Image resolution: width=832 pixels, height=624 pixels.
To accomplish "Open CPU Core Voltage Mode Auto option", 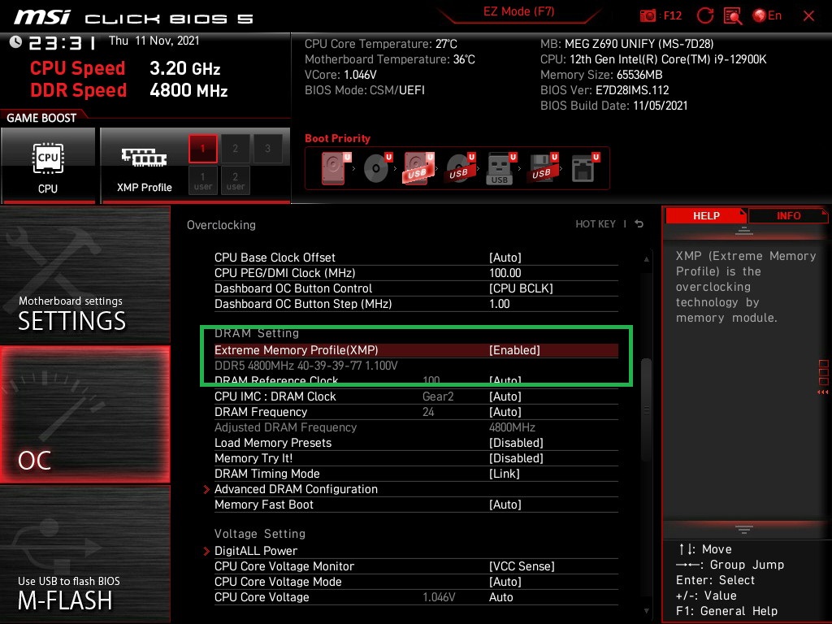I will click(505, 582).
